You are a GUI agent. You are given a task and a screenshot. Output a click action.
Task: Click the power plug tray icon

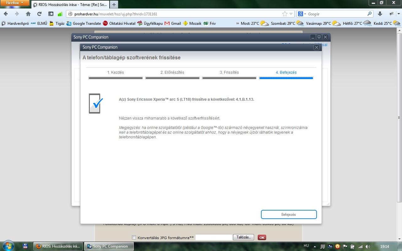point(352,247)
